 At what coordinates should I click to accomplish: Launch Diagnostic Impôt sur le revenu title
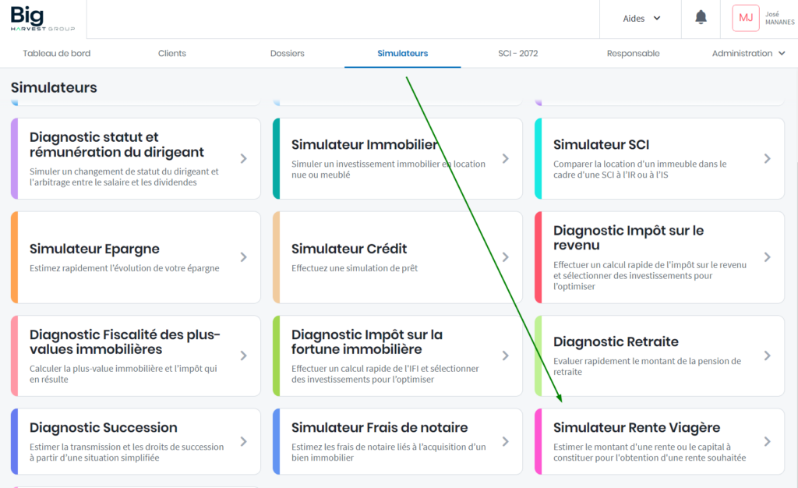628,238
